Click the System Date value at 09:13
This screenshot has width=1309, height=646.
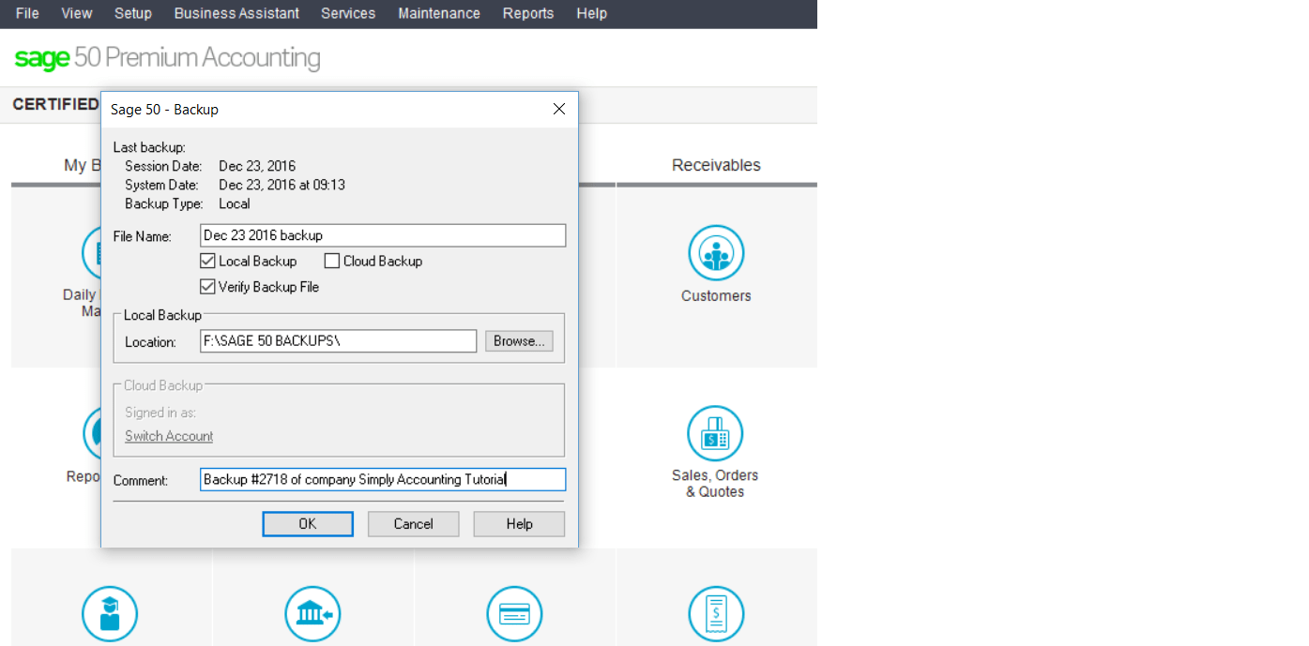282,185
